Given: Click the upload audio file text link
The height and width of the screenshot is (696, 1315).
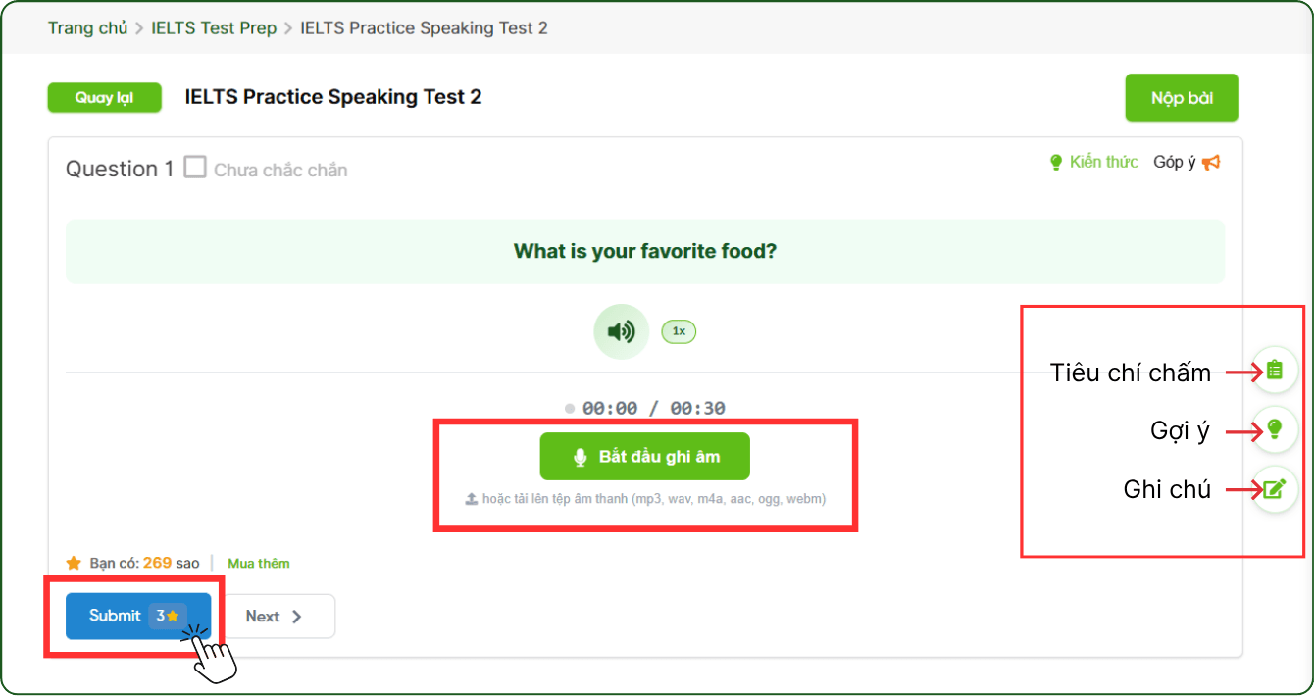Looking at the screenshot, I should 654,499.
